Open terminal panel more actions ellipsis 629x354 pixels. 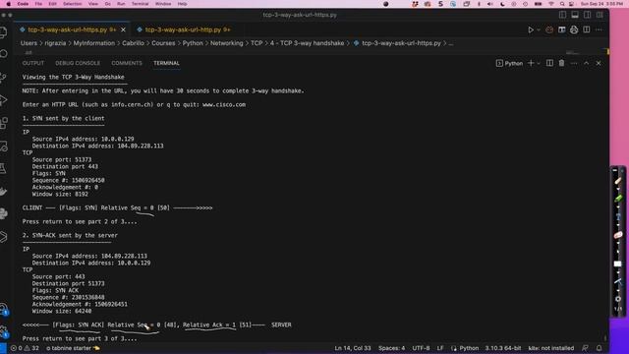tap(574, 63)
